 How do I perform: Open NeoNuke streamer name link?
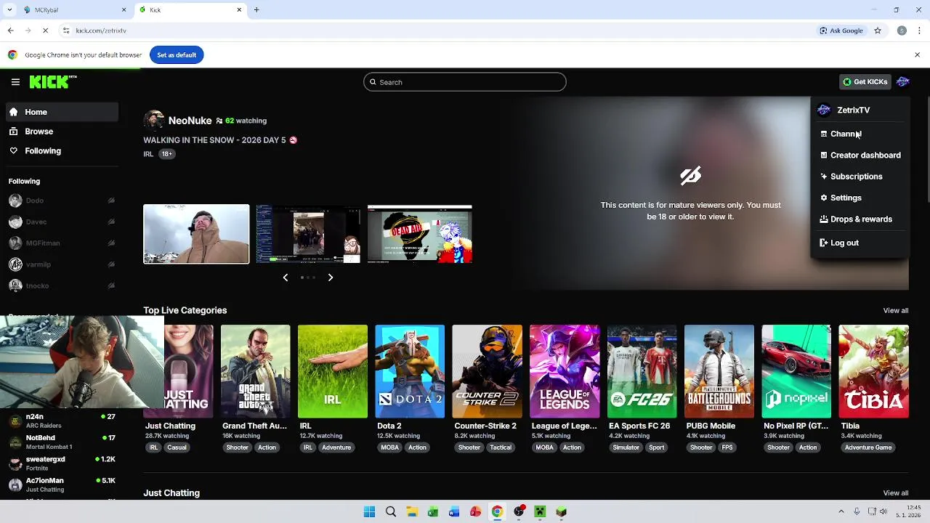point(190,121)
